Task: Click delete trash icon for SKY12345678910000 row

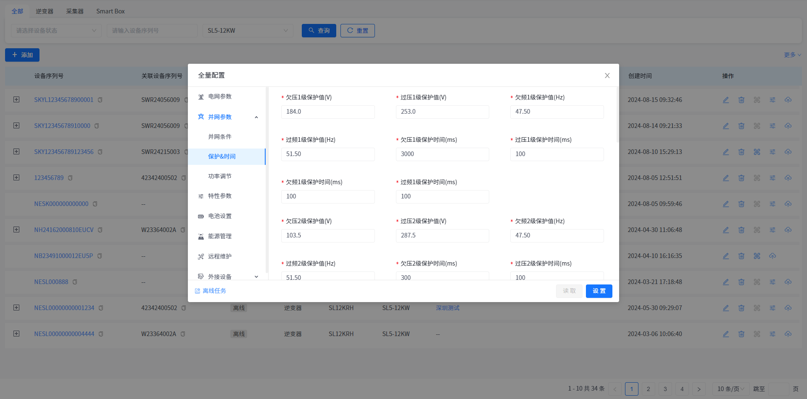Action: click(x=741, y=126)
